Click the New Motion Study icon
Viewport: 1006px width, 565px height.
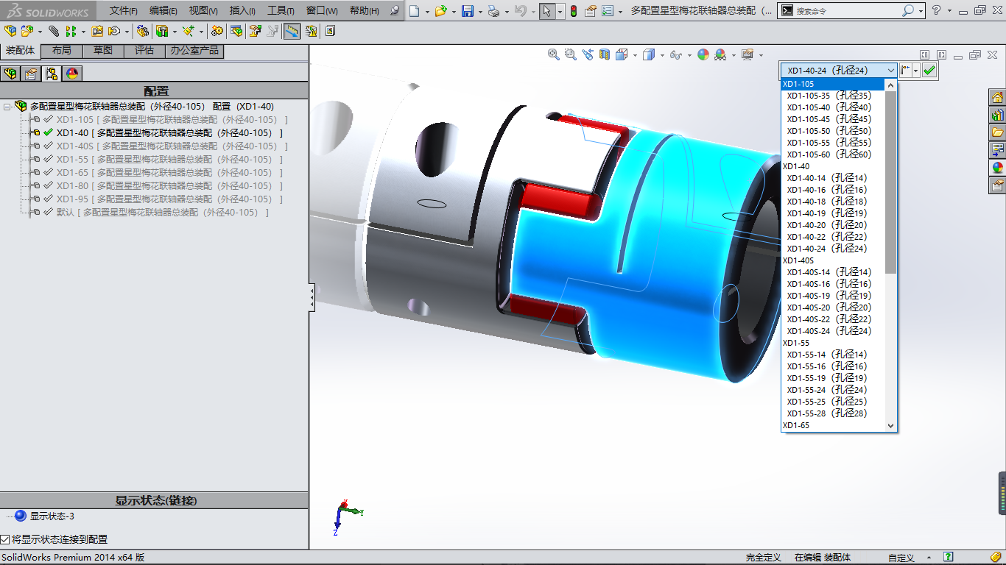[x=217, y=32]
